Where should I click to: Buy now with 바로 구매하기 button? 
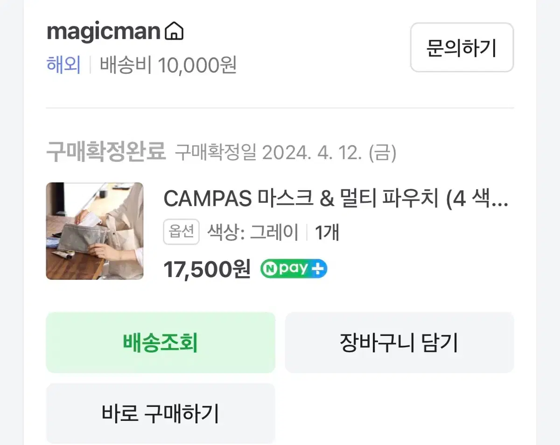point(161,413)
